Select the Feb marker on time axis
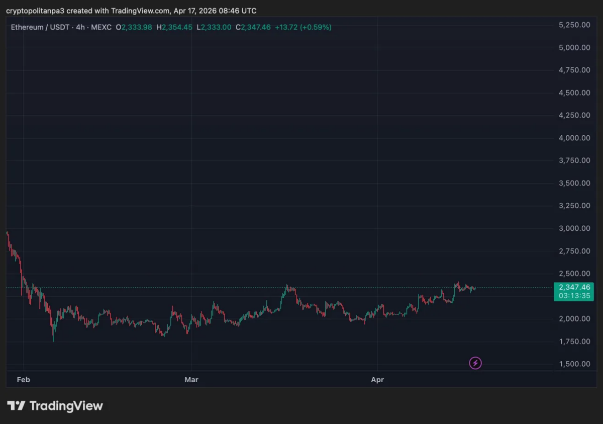 [23, 380]
